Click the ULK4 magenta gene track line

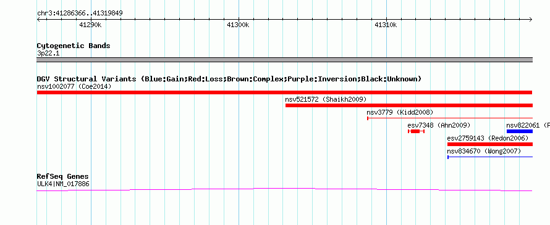click(x=284, y=190)
